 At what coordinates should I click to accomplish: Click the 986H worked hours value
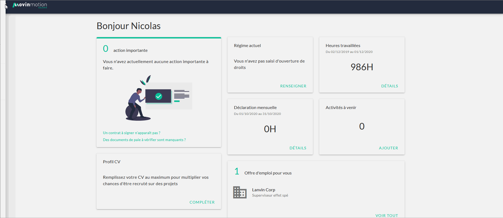362,67
